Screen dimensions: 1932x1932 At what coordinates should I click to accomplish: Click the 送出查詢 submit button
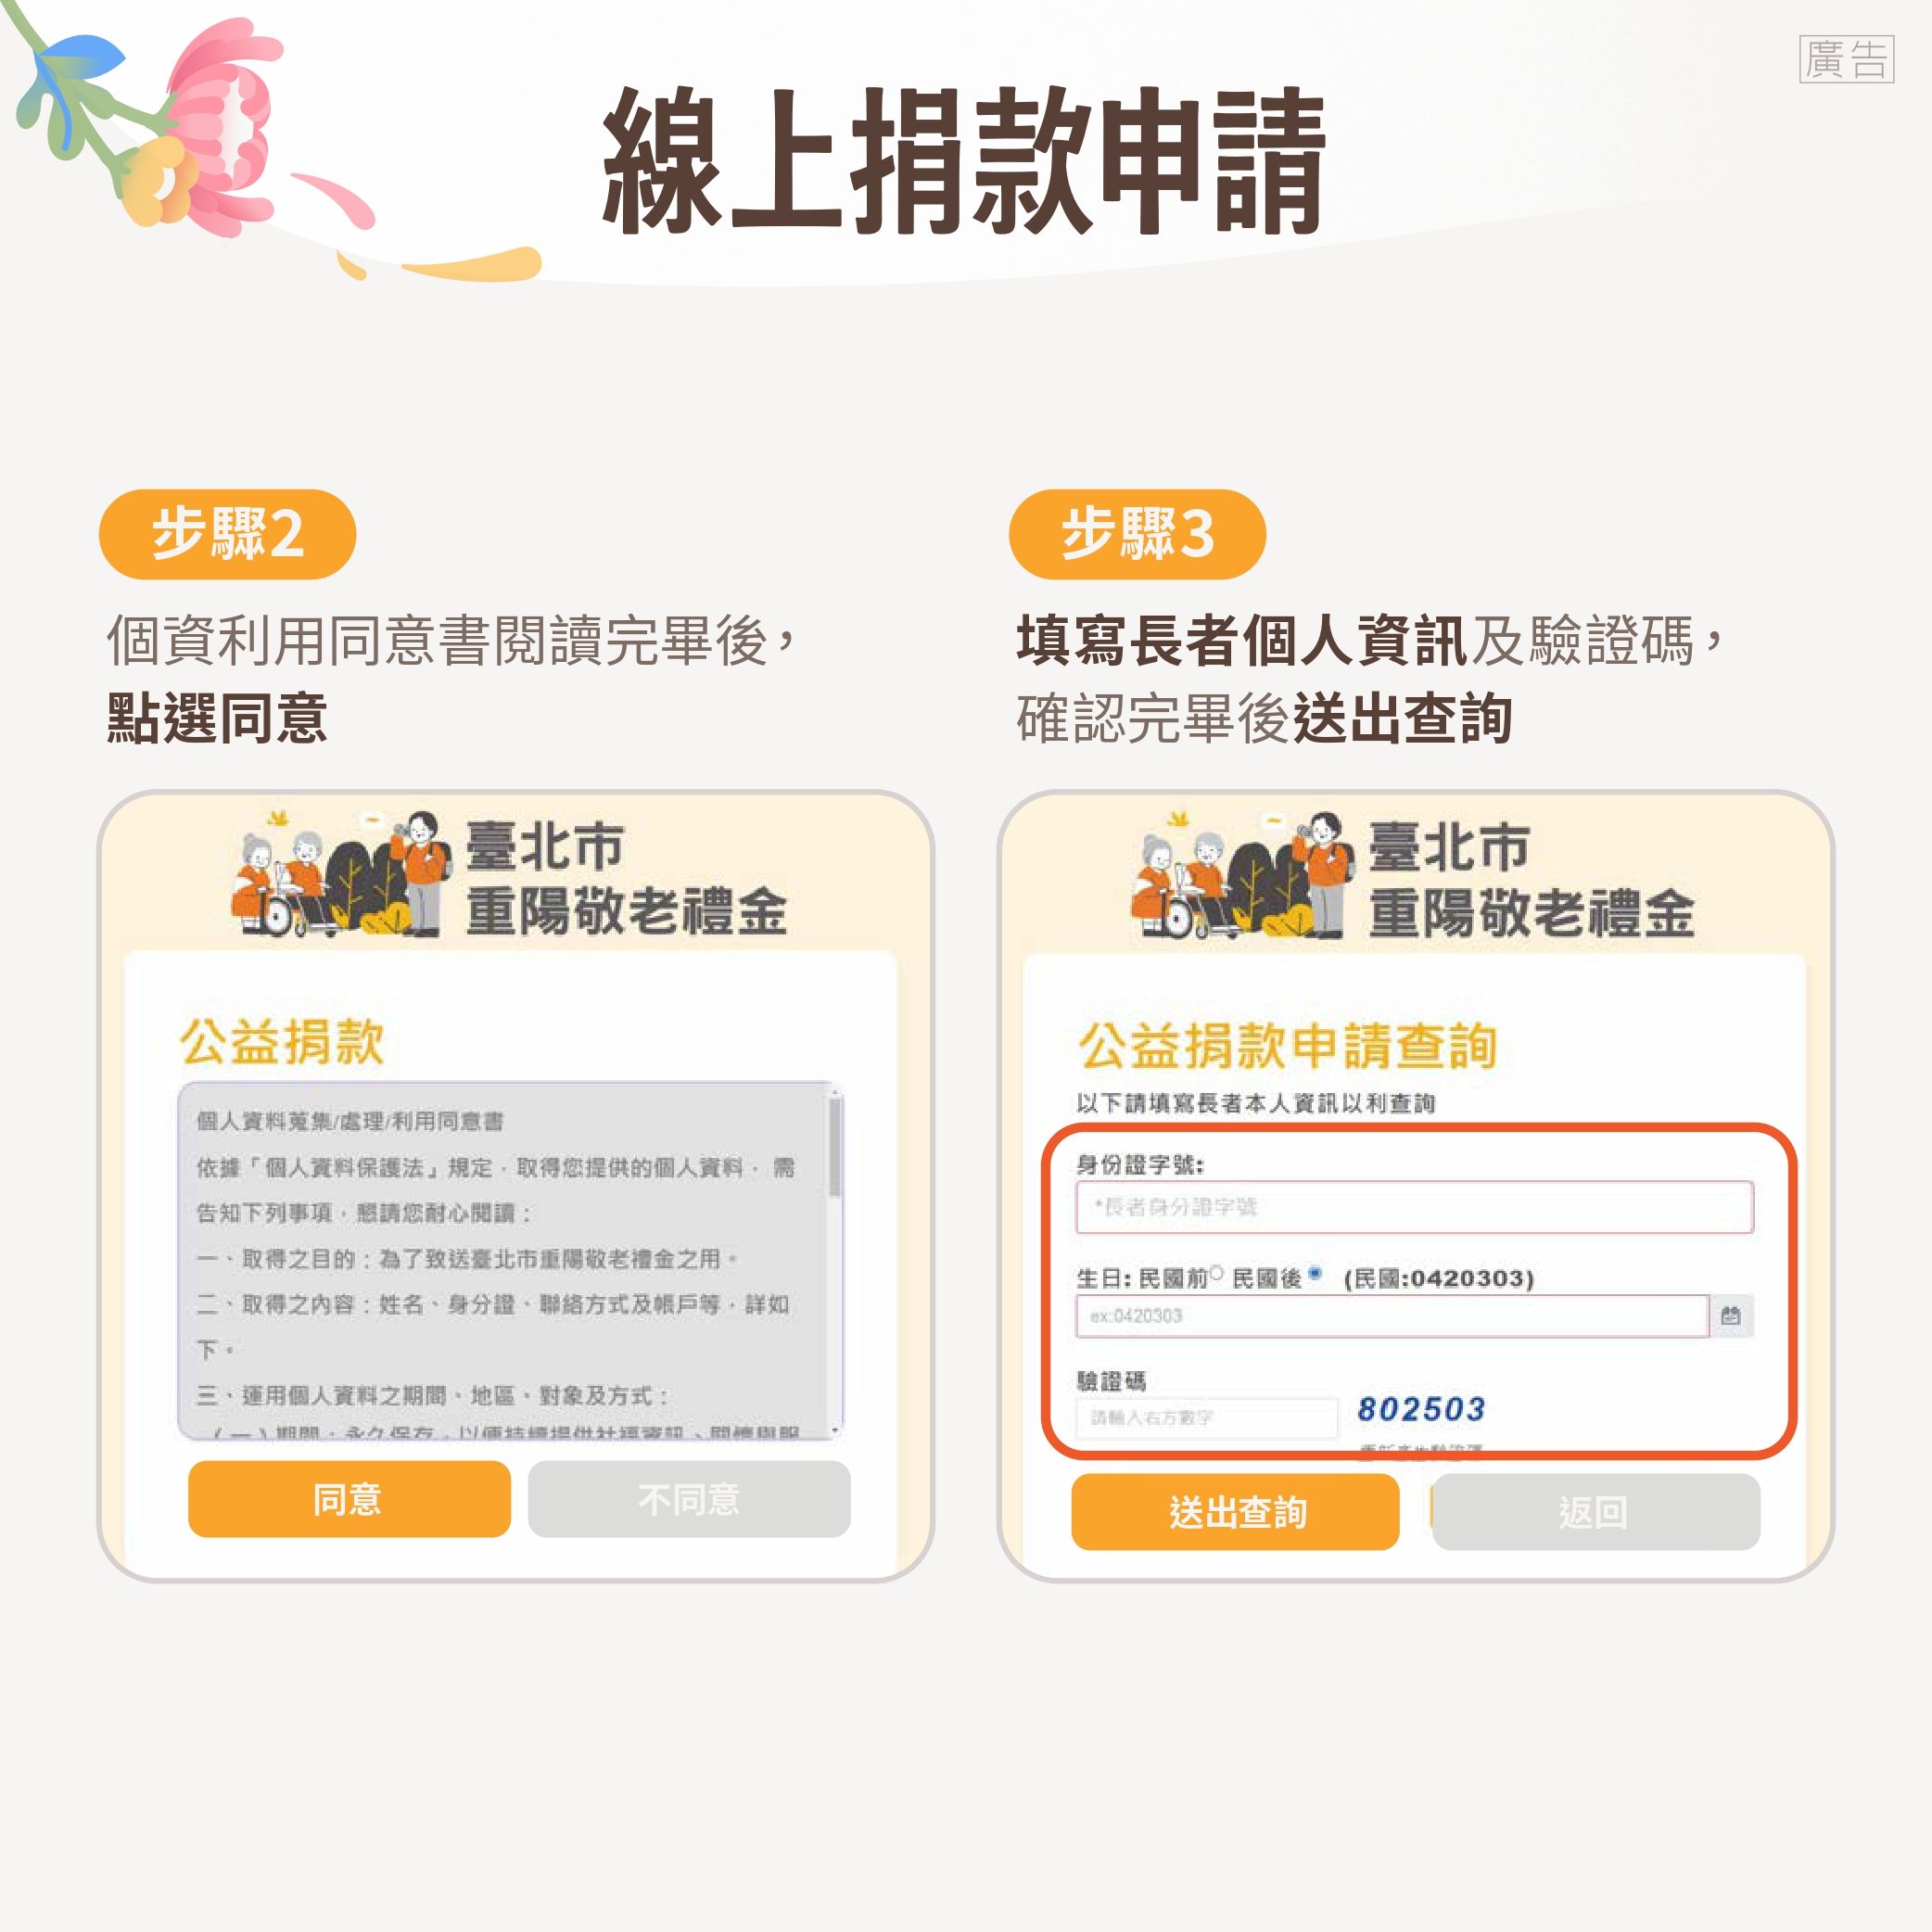point(1235,1511)
